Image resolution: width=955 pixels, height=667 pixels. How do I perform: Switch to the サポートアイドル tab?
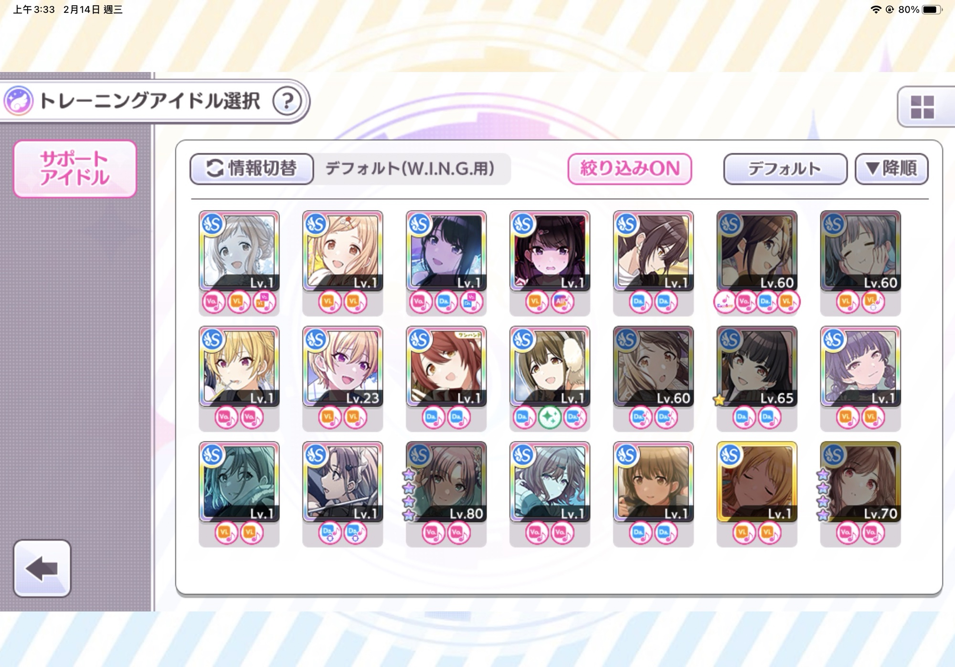coord(75,169)
